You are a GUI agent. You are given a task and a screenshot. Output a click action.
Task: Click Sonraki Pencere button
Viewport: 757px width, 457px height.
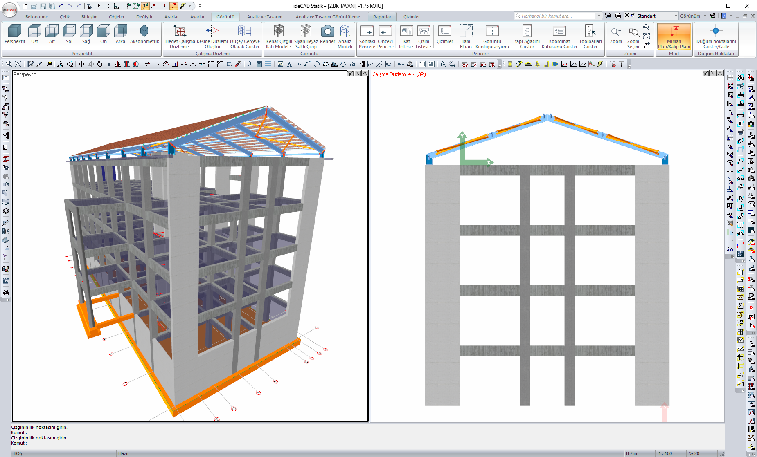367,31
